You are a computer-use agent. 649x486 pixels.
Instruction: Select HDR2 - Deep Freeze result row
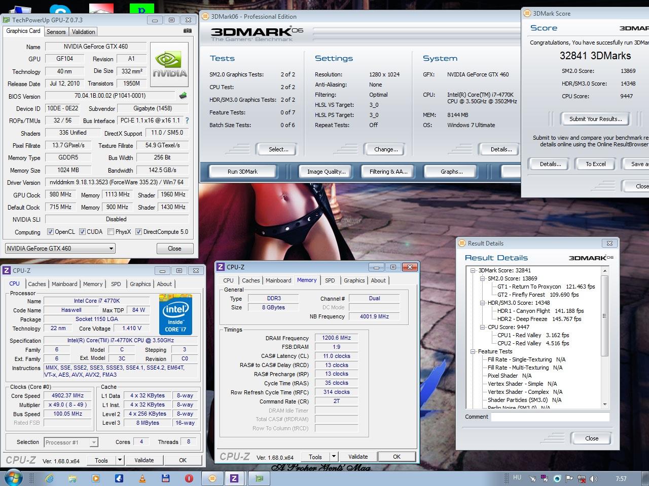tap(540, 319)
